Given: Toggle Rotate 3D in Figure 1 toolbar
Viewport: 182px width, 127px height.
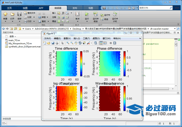Looking at the screenshot, I should (x=80, y=43).
